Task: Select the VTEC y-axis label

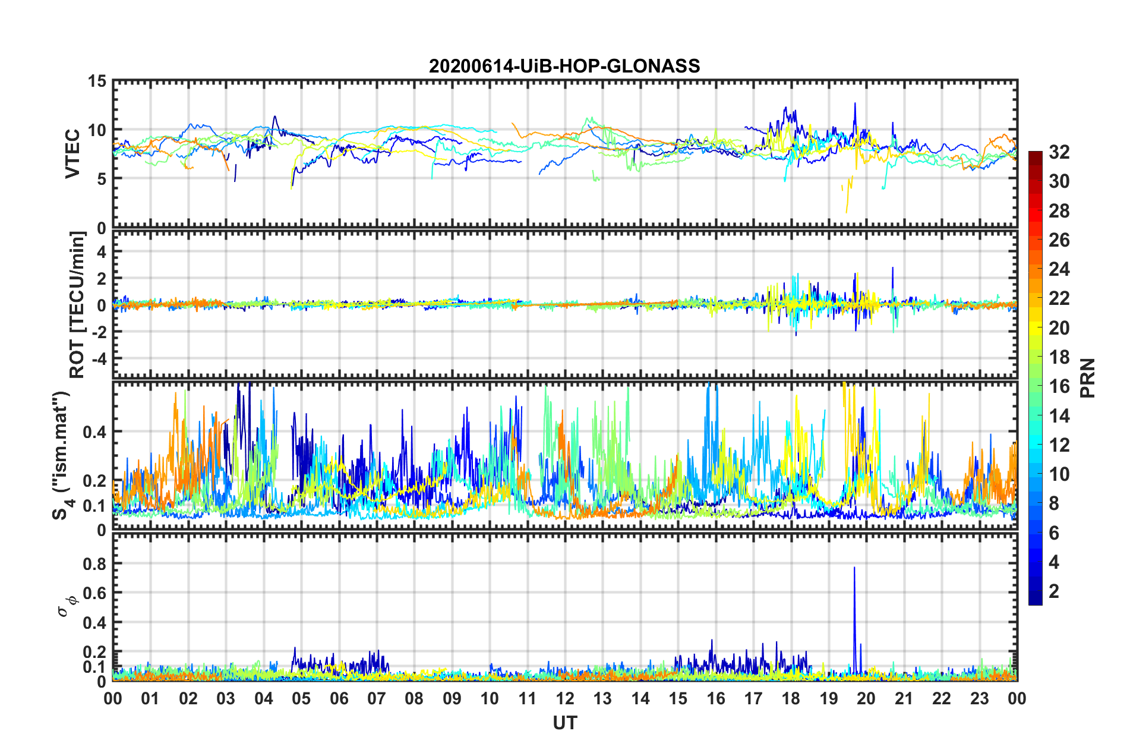Action: [72, 153]
